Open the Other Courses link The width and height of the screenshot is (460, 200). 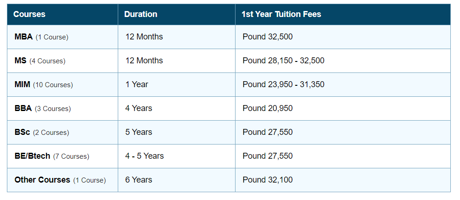42,180
